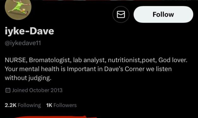This screenshot has height=118, width=198.
Task: Click the 'without judging.' bio line
Action: pyautogui.click(x=28, y=78)
